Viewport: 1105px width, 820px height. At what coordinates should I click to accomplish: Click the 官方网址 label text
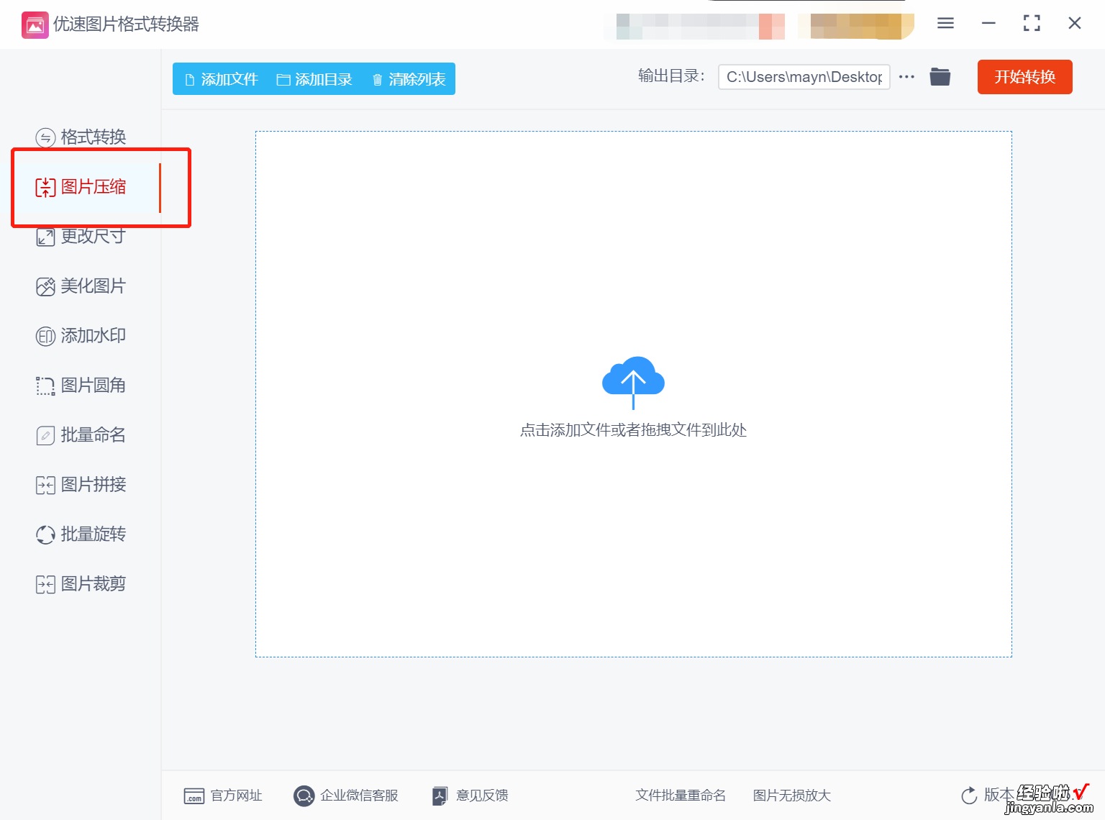[x=237, y=796]
